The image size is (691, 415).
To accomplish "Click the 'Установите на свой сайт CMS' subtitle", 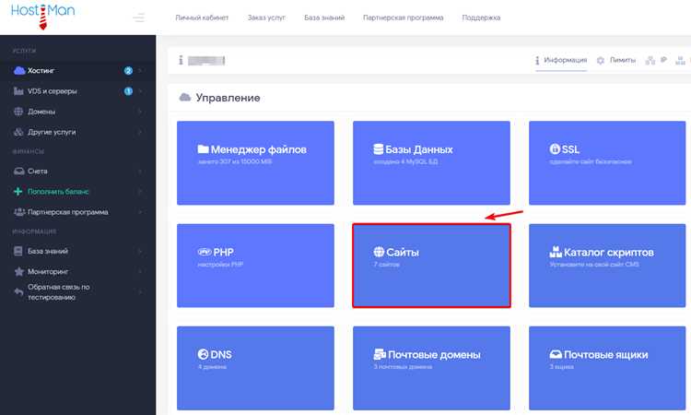I will click(594, 265).
